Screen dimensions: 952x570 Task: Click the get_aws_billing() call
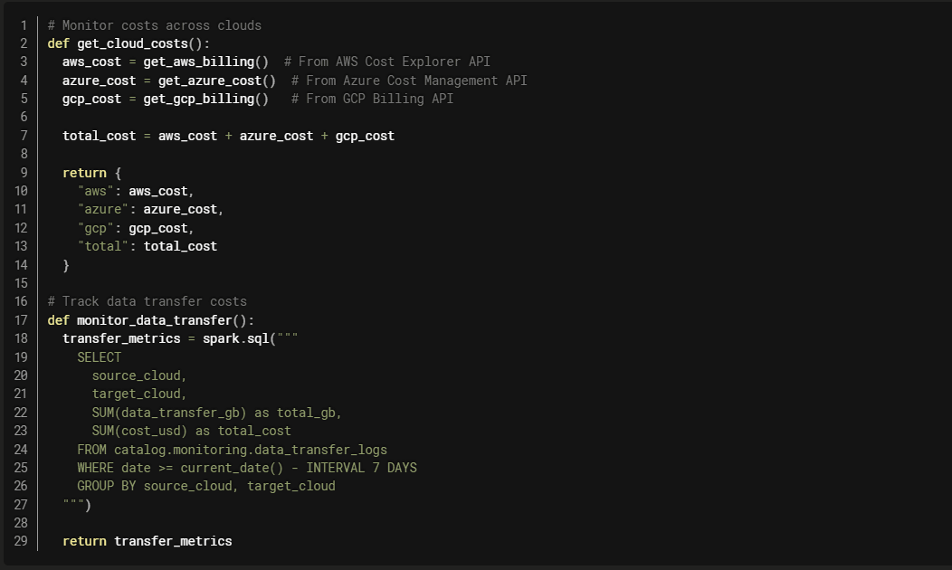(205, 62)
